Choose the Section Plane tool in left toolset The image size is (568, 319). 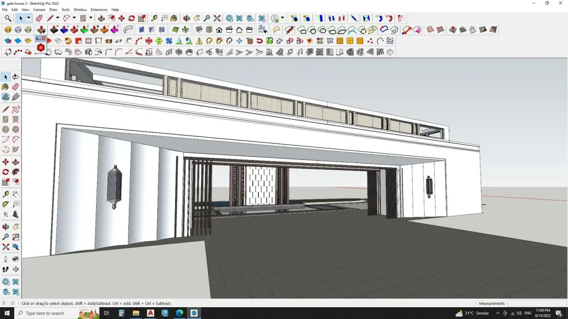pos(16,269)
